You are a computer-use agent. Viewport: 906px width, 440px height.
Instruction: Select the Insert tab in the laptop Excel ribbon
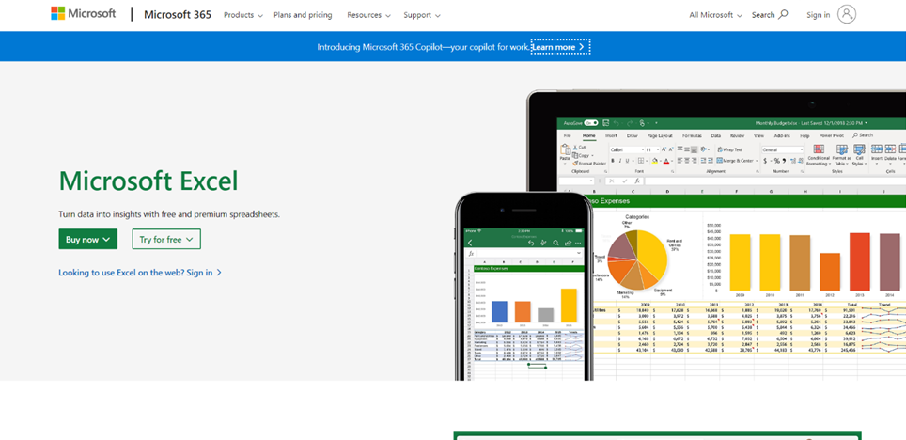(x=611, y=136)
